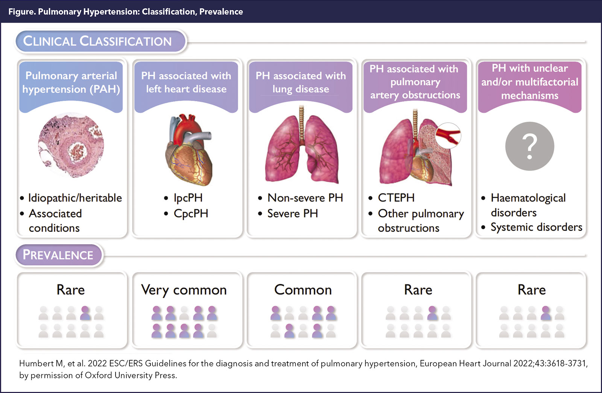This screenshot has height=393, width=602.
Task: Click the Haematological disorders bullet item
Action: click(528, 205)
